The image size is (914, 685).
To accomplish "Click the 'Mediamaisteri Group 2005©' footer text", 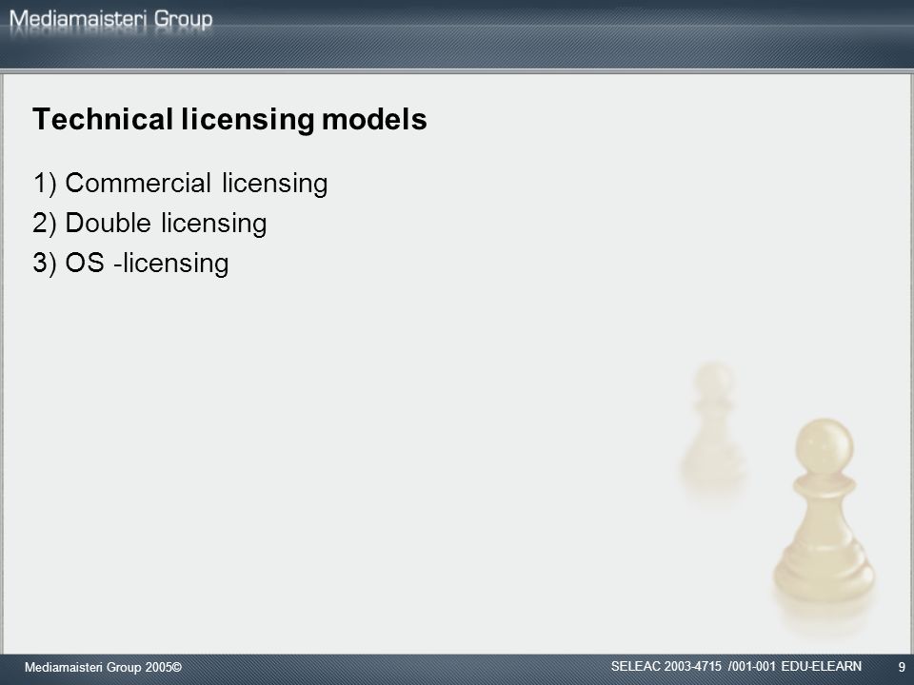I will [103, 668].
